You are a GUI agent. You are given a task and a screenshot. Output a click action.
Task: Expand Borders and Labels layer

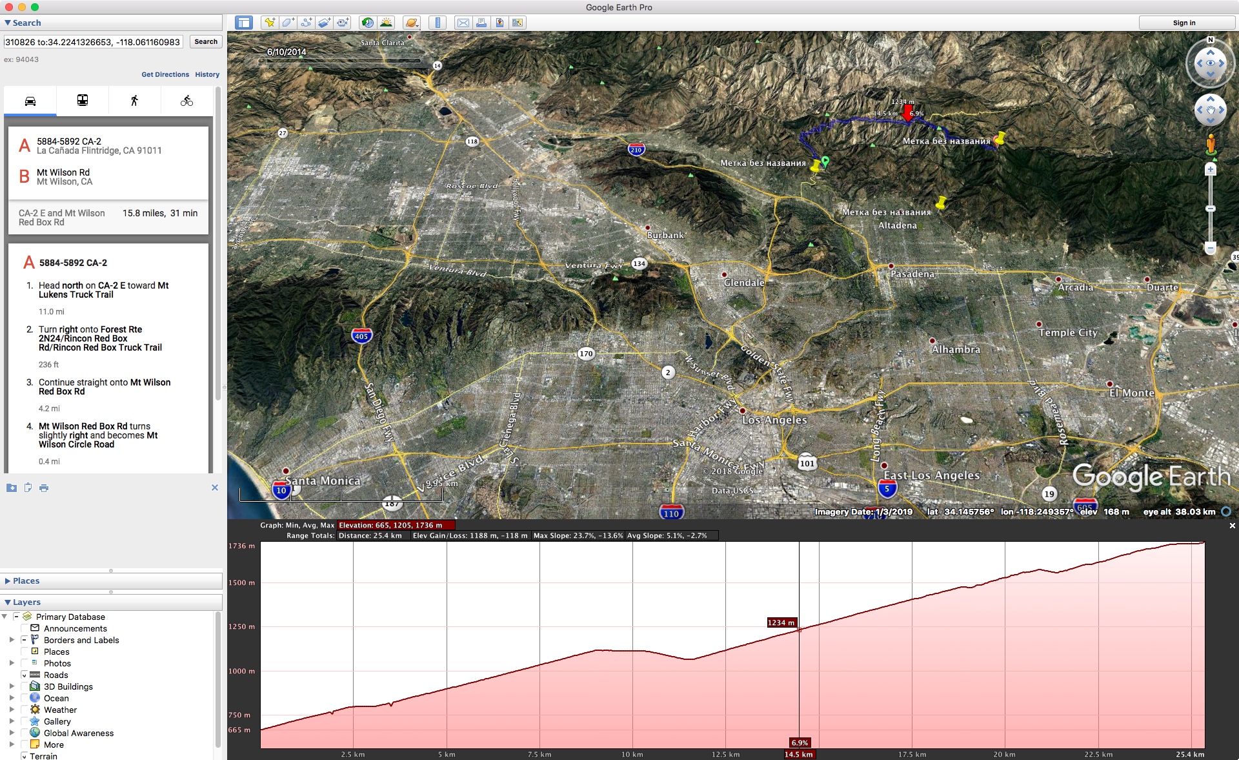(12, 640)
